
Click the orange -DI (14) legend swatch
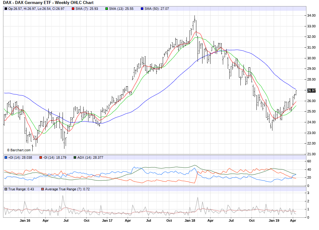pyautogui.click(x=40, y=157)
